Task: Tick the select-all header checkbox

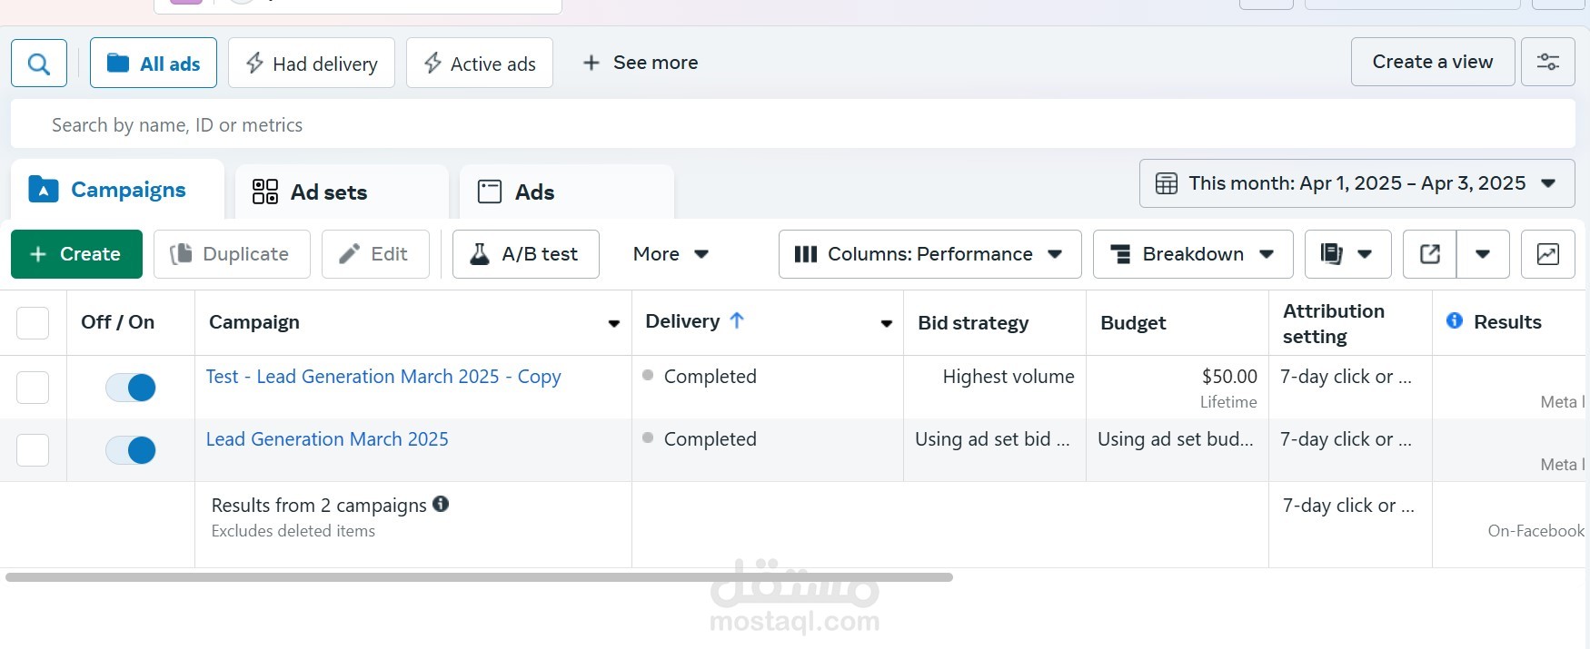Action: [33, 323]
